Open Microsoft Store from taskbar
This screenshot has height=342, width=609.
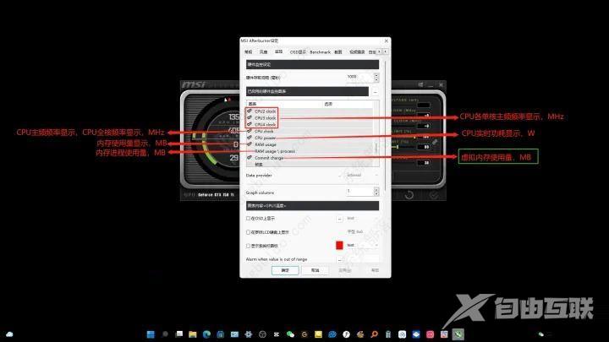[x=221, y=334]
